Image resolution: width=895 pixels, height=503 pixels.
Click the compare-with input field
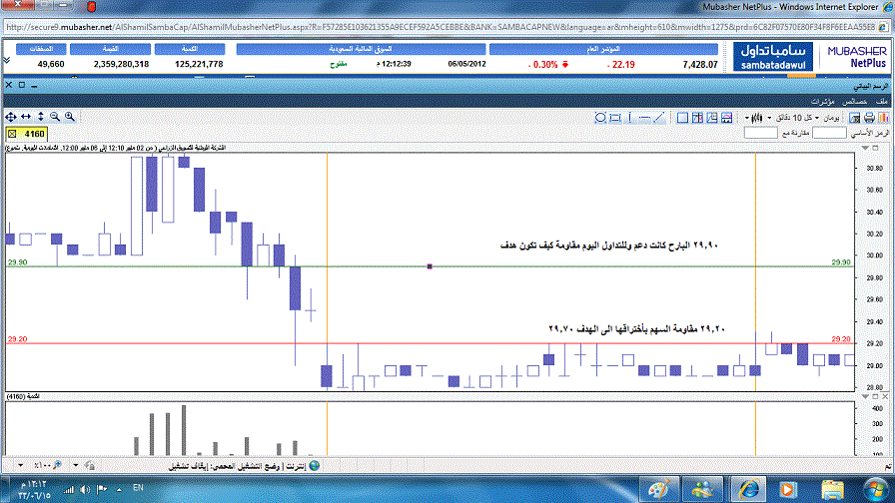761,133
